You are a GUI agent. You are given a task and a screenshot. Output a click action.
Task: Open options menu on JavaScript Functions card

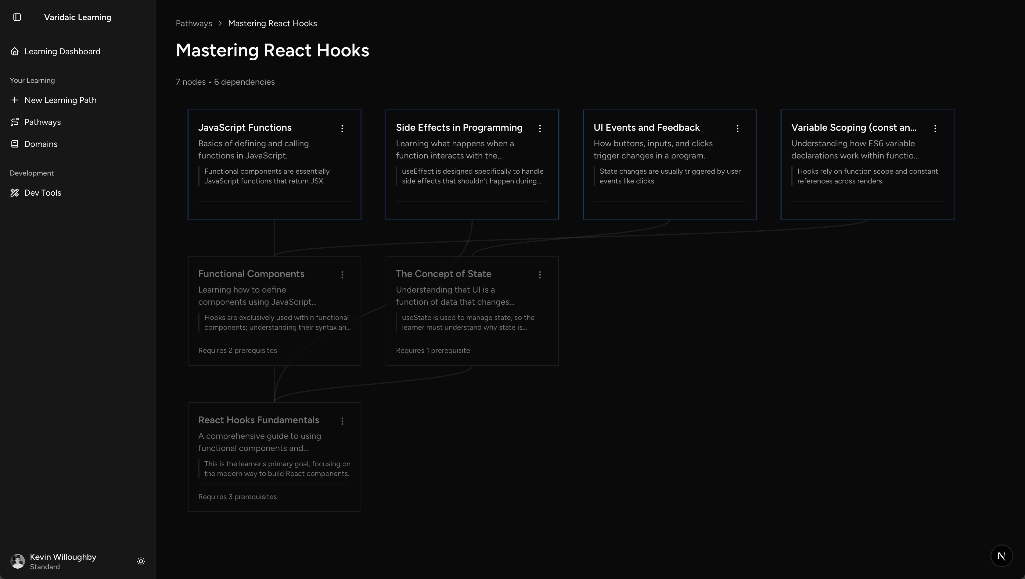342,128
